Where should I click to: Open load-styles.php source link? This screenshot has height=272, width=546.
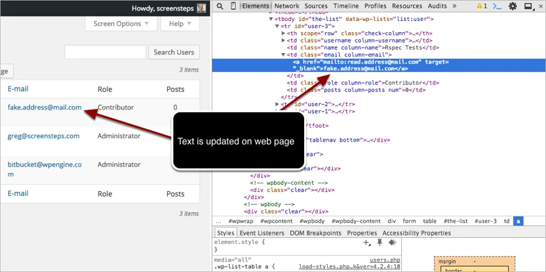[349, 267]
